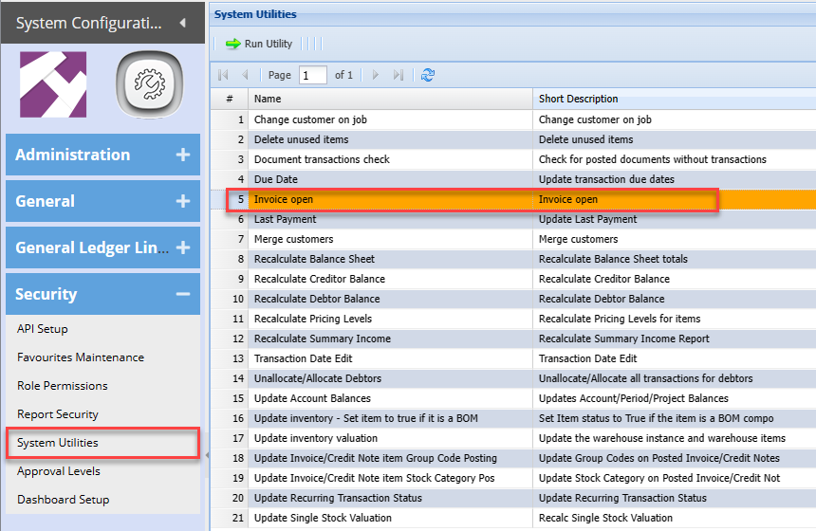Click the purple company logo icon
The image size is (816, 531).
(x=53, y=85)
